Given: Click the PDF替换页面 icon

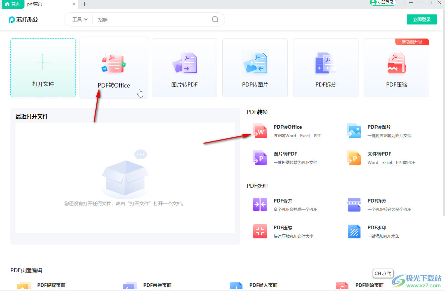Looking at the screenshot, I should point(130,286).
